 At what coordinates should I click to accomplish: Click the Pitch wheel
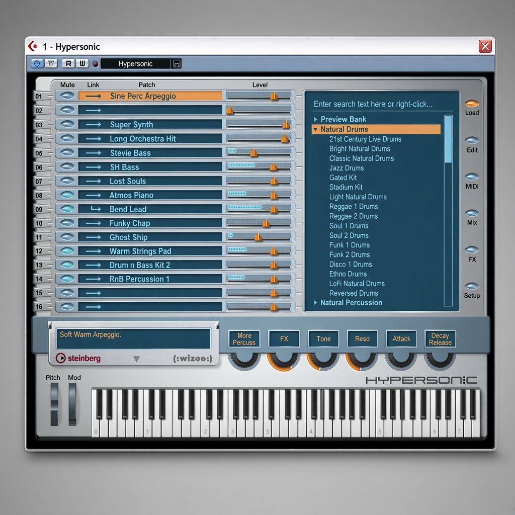click(x=54, y=404)
